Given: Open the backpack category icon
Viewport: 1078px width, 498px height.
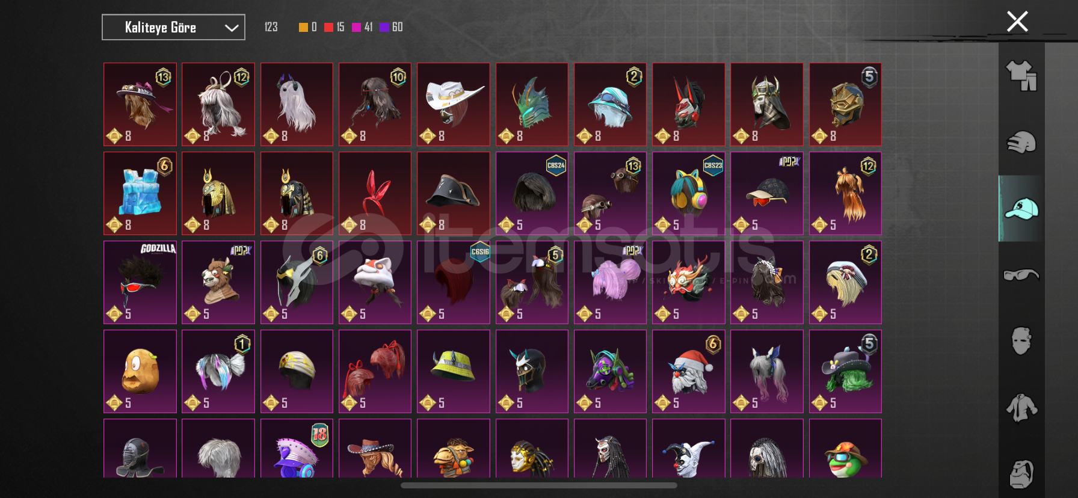Looking at the screenshot, I should 1021,474.
